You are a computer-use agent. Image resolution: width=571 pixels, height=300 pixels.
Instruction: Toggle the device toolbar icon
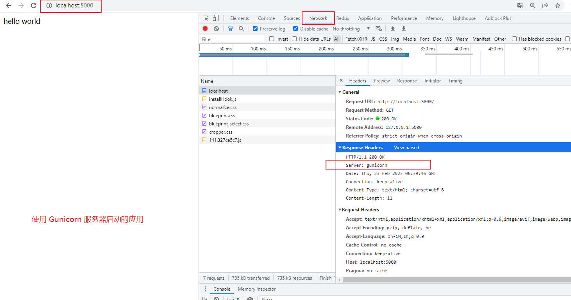(x=216, y=18)
